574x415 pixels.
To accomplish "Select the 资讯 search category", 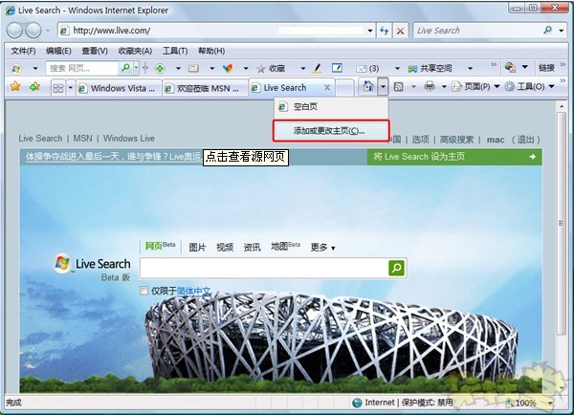I will [x=253, y=248].
